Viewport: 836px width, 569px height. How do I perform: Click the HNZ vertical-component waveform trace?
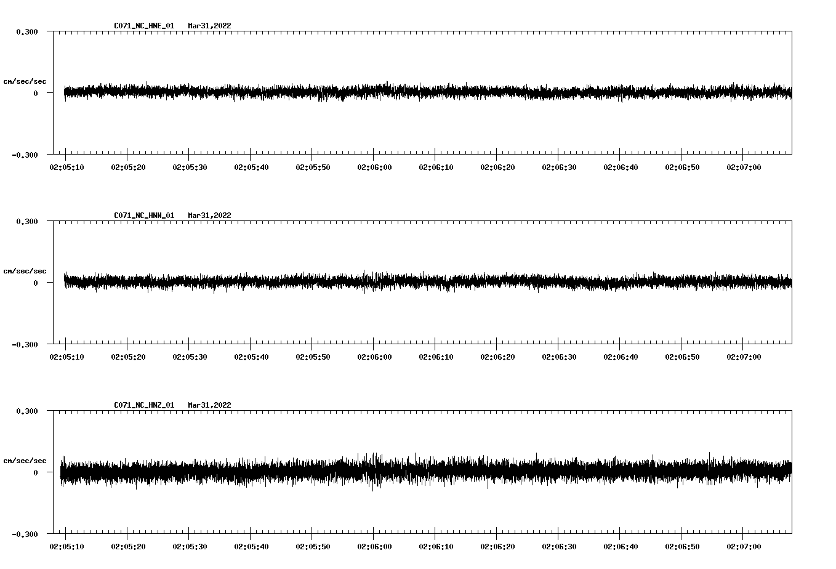(x=426, y=472)
